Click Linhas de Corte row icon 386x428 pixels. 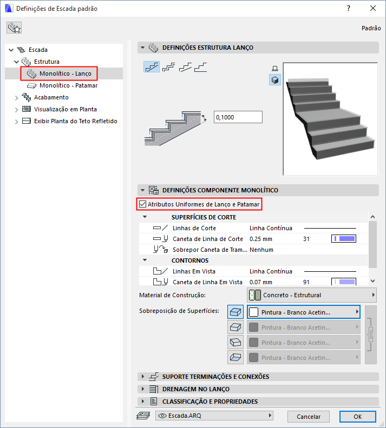(x=160, y=228)
